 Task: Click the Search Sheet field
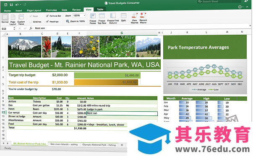[x=219, y=1]
